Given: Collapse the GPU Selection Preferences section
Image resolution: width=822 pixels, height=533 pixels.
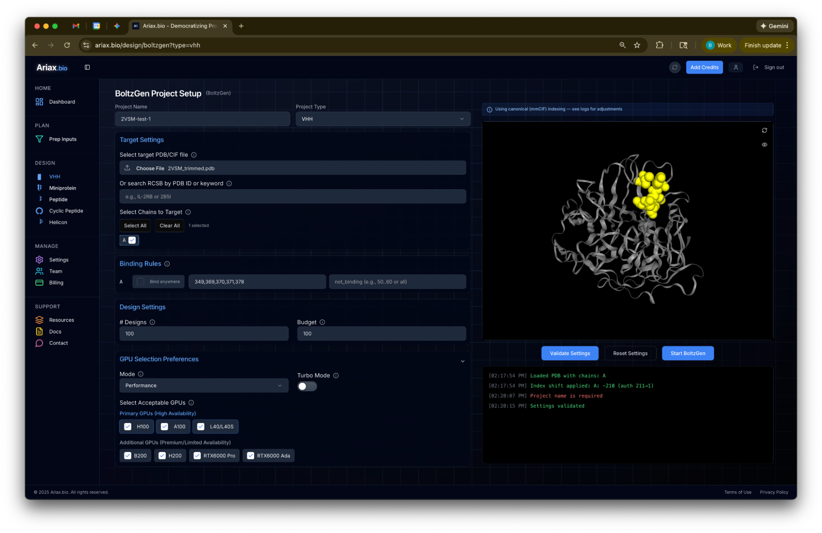Looking at the screenshot, I should coord(462,361).
